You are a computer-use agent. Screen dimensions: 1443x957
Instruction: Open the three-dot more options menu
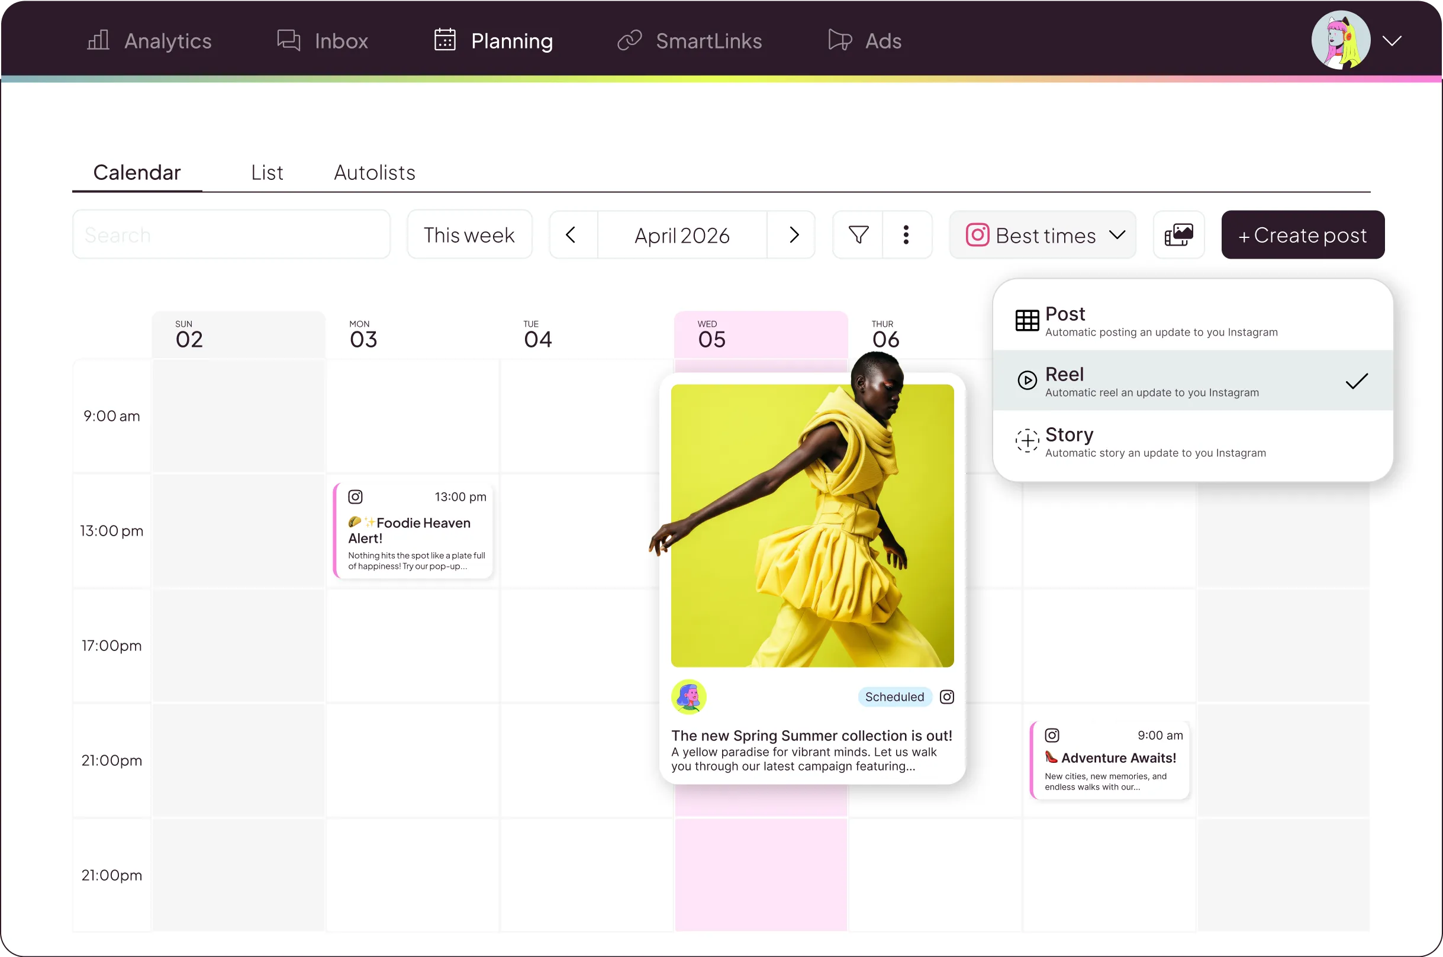click(906, 235)
